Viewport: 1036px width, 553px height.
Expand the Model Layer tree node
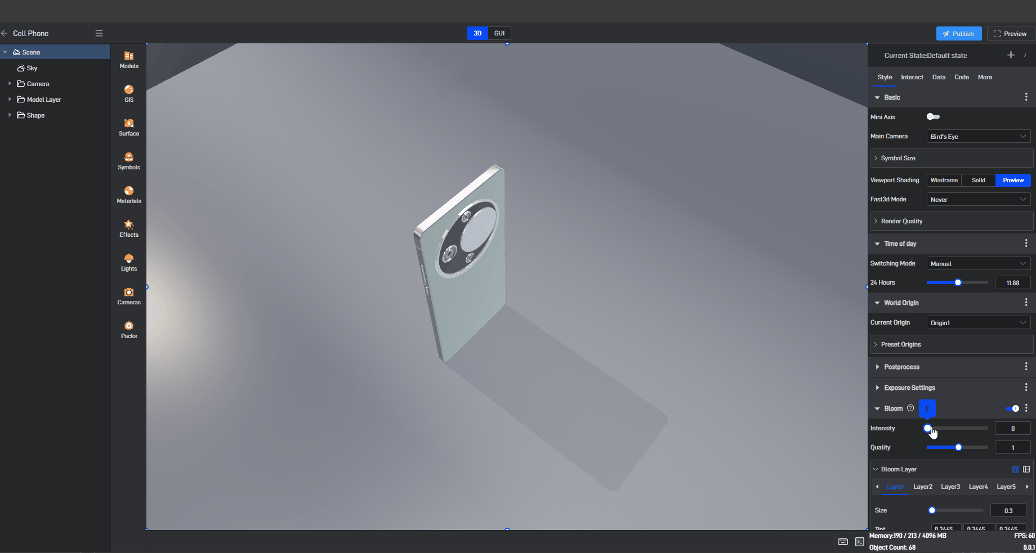(10, 100)
